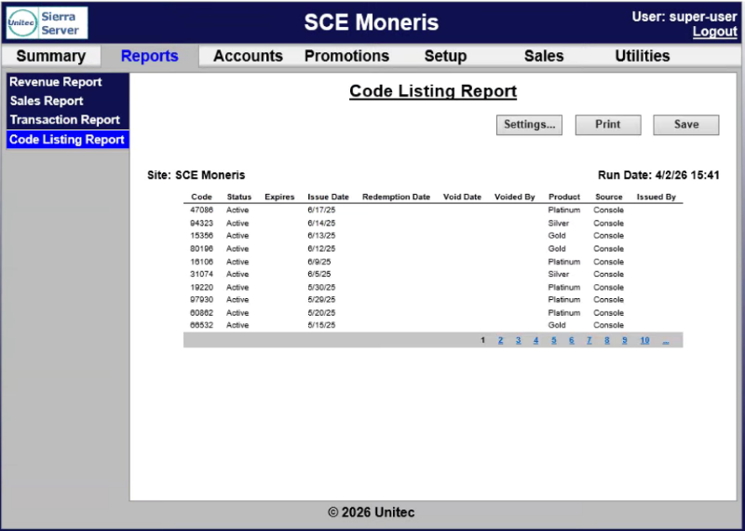This screenshot has width=745, height=531.
Task: Select the issue date 5/30/25 cell
Action: coord(321,288)
